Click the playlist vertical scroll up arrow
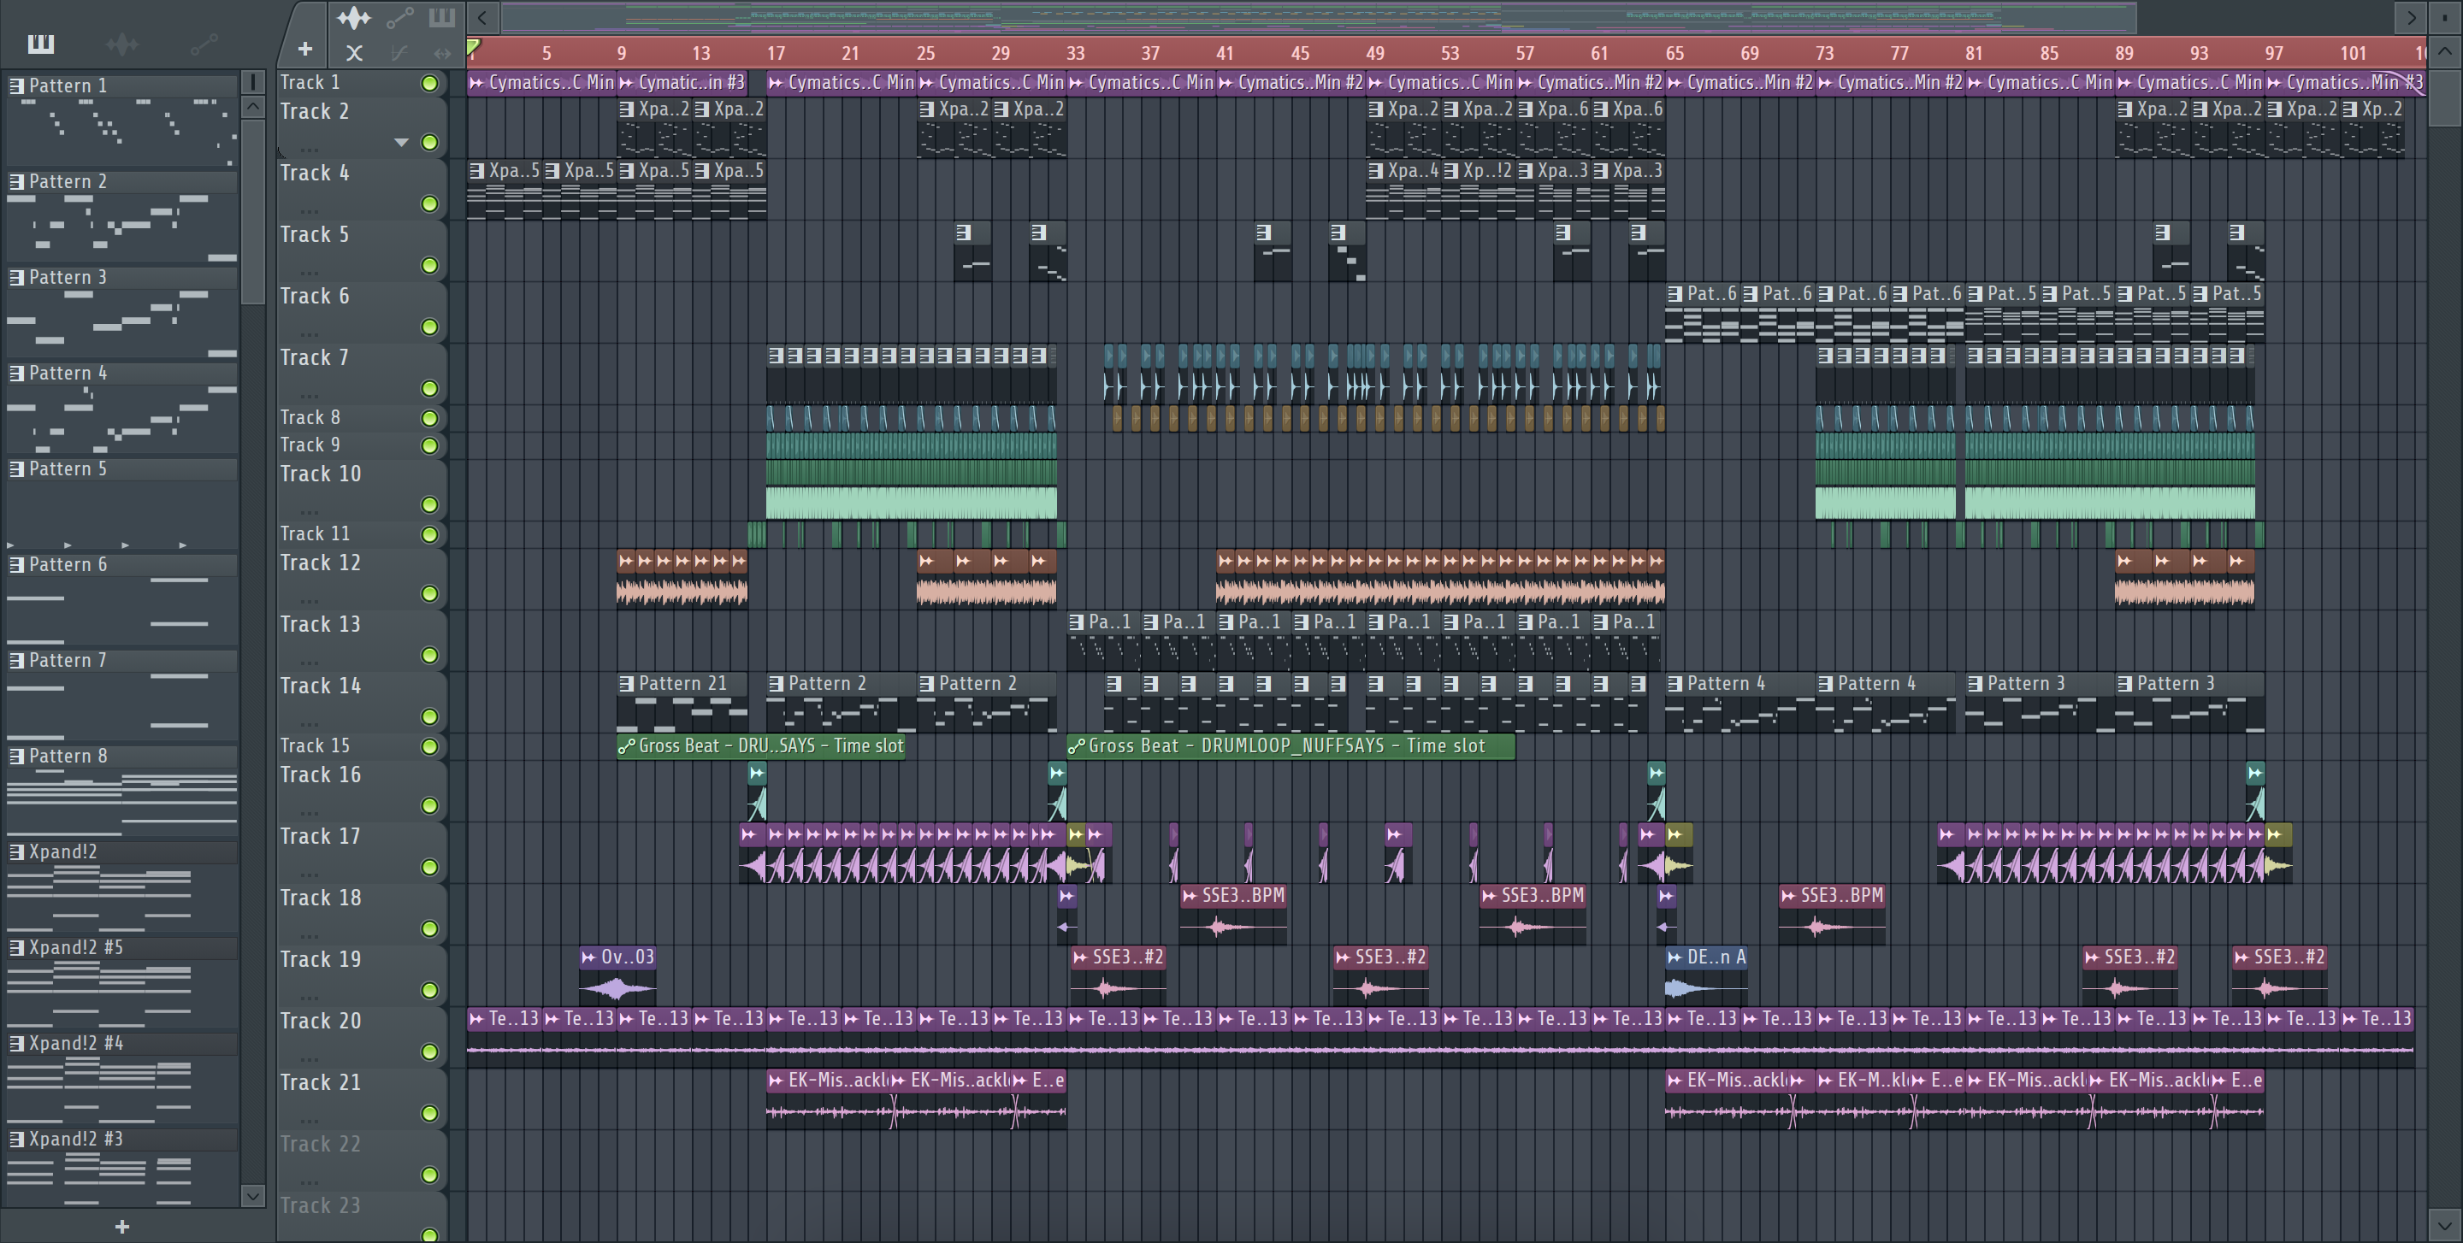 (2445, 50)
